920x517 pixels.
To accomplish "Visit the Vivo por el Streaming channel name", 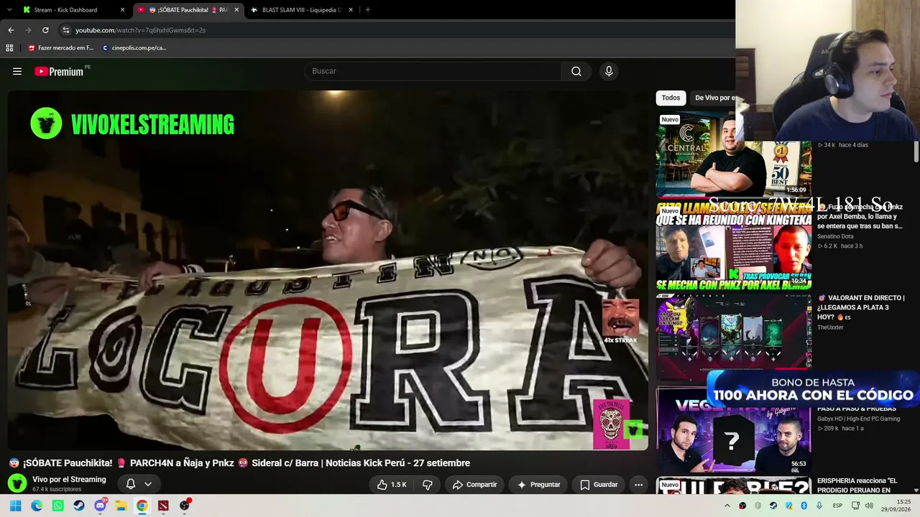I will [69, 480].
